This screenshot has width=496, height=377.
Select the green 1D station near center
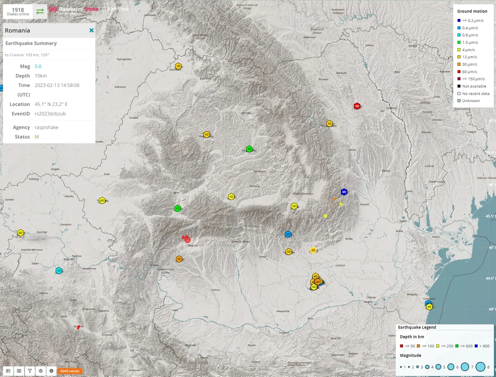point(250,149)
